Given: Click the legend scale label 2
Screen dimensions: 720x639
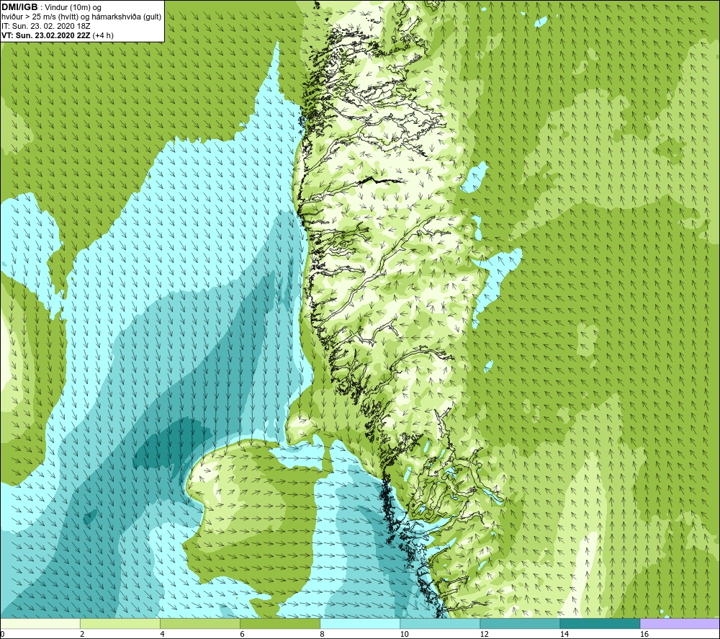Looking at the screenshot, I should 82,634.
